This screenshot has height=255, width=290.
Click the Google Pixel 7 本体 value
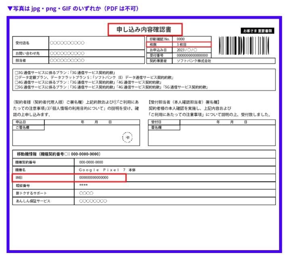(107, 170)
